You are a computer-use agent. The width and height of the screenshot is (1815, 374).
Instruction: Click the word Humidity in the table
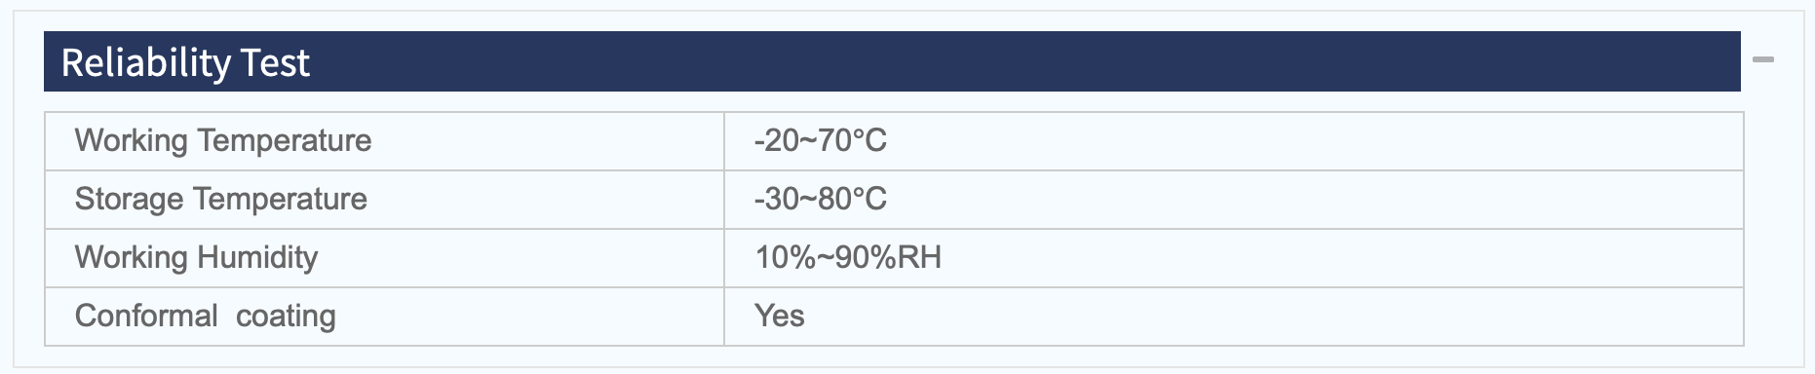(x=257, y=258)
